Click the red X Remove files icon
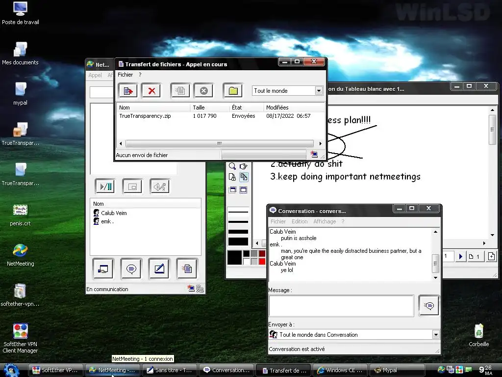This screenshot has height=377, width=502. [151, 91]
